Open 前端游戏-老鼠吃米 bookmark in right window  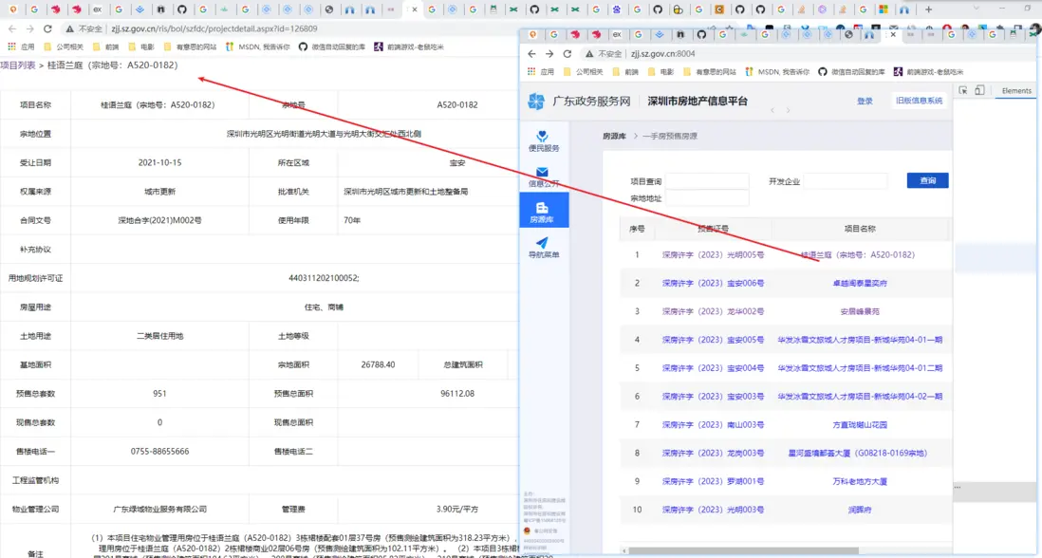pyautogui.click(x=928, y=72)
